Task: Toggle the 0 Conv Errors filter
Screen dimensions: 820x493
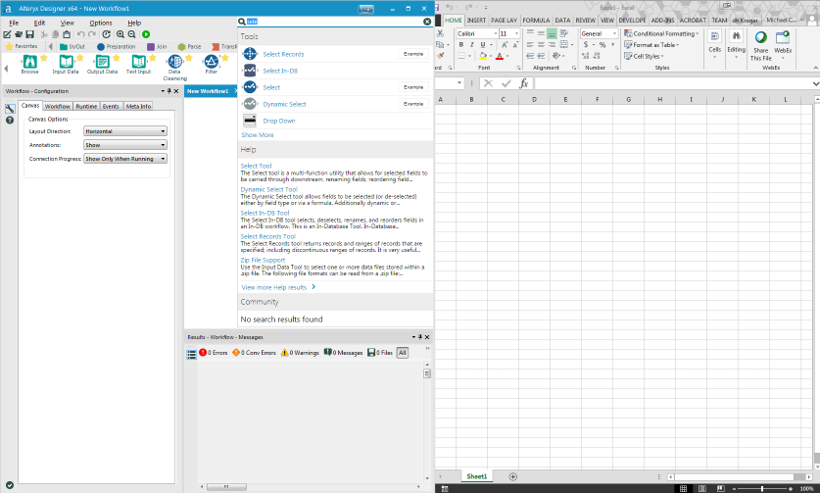Action: click(x=254, y=353)
